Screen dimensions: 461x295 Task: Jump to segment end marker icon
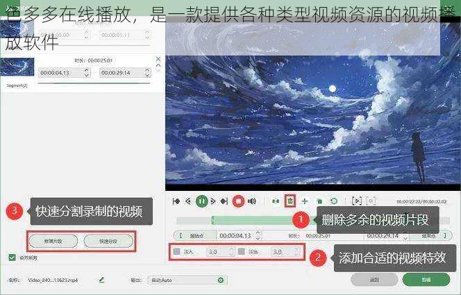point(224,201)
